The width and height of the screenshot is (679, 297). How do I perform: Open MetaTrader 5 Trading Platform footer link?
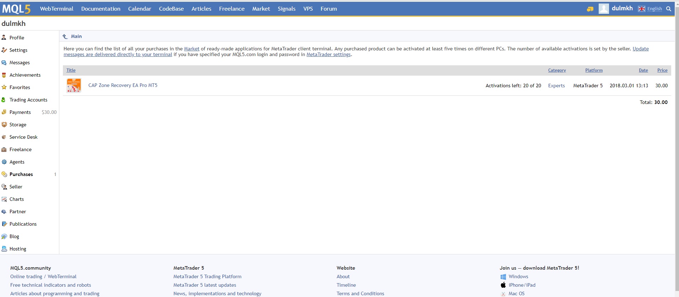click(x=208, y=277)
